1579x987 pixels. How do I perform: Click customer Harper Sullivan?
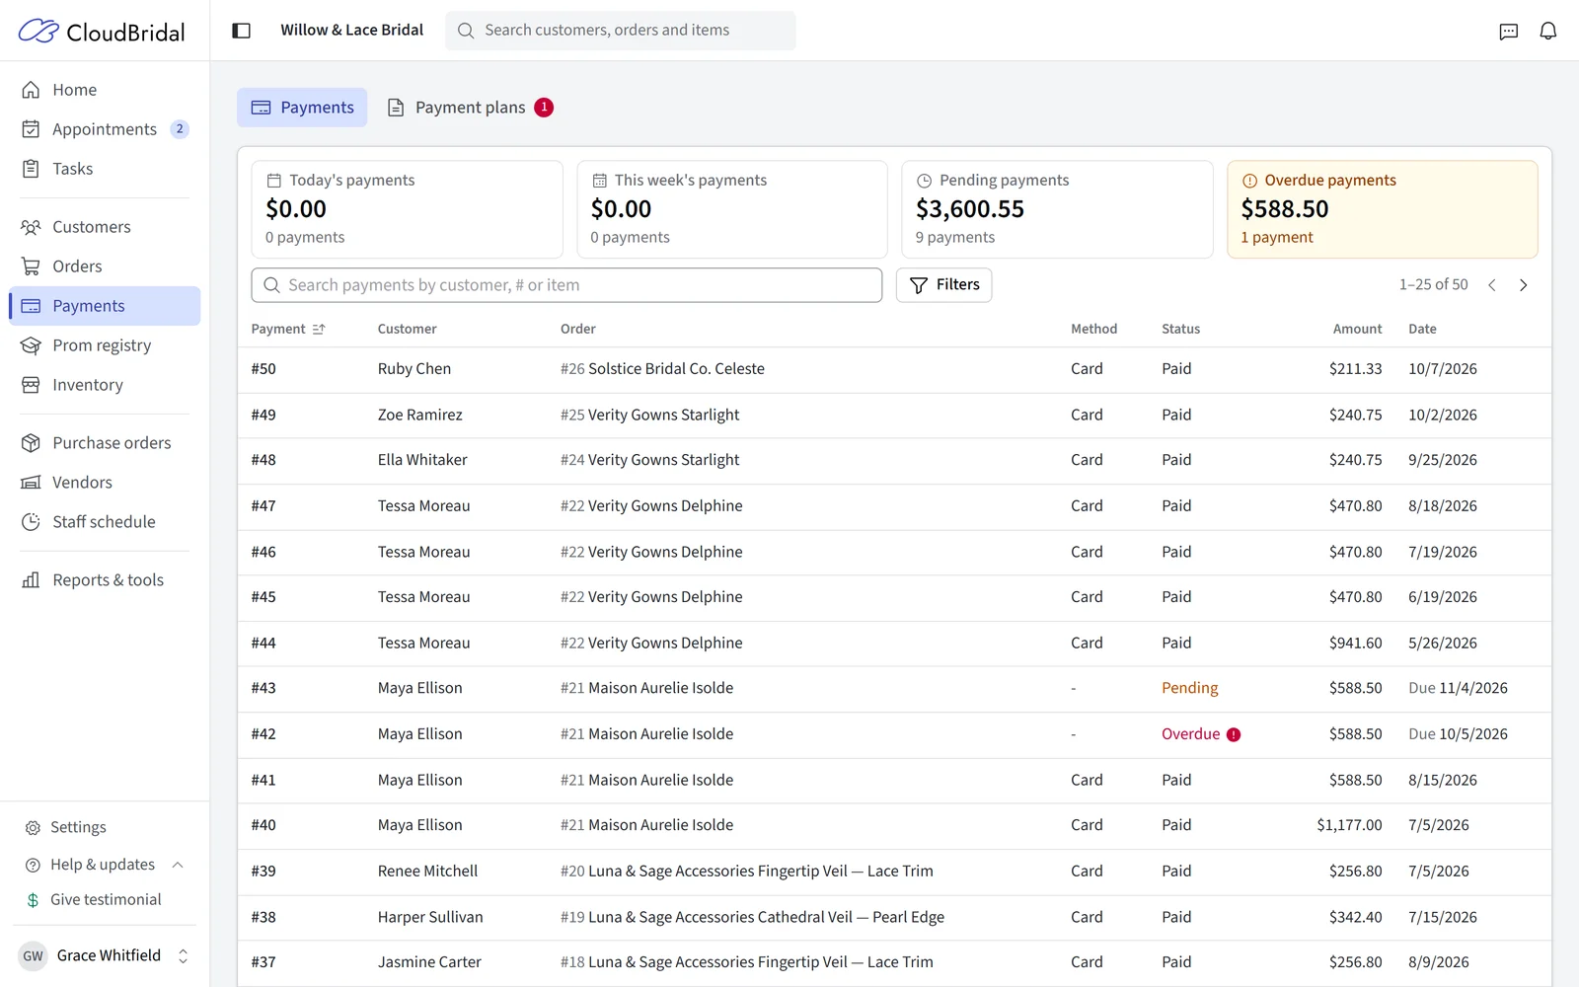coord(430,917)
